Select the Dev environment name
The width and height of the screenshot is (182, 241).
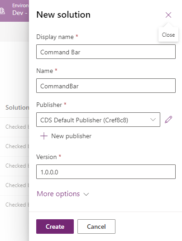pos(20,13)
